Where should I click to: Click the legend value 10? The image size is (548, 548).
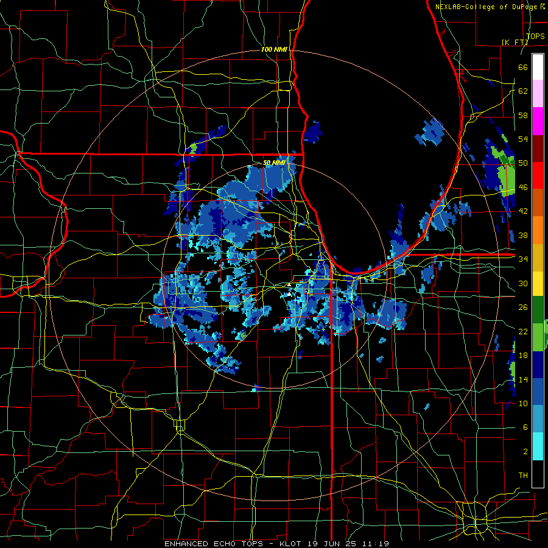tap(523, 404)
